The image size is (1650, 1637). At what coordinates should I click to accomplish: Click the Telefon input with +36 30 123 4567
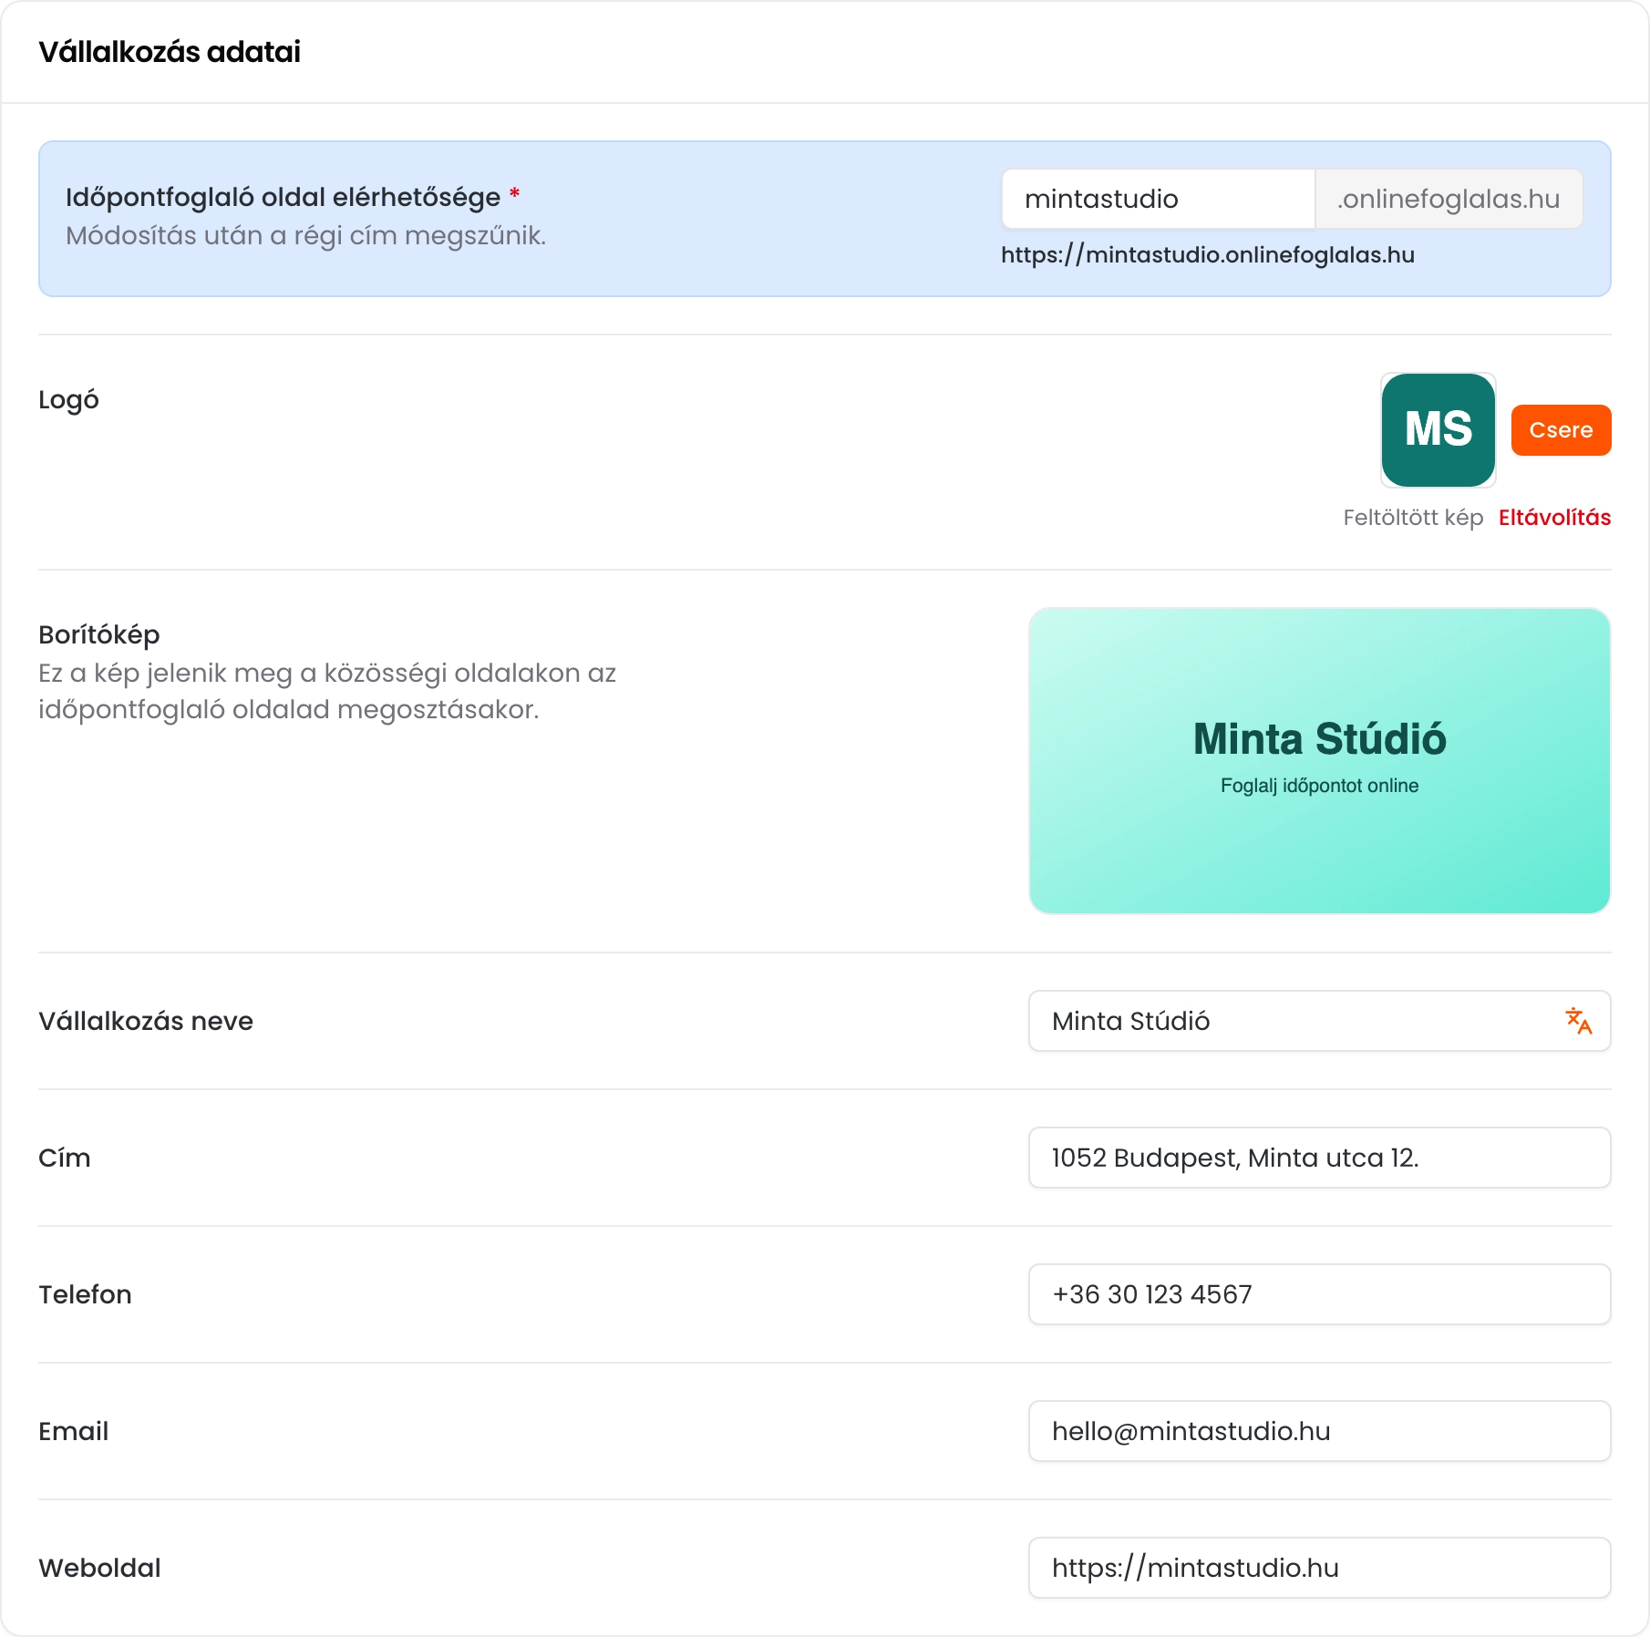coord(1320,1294)
